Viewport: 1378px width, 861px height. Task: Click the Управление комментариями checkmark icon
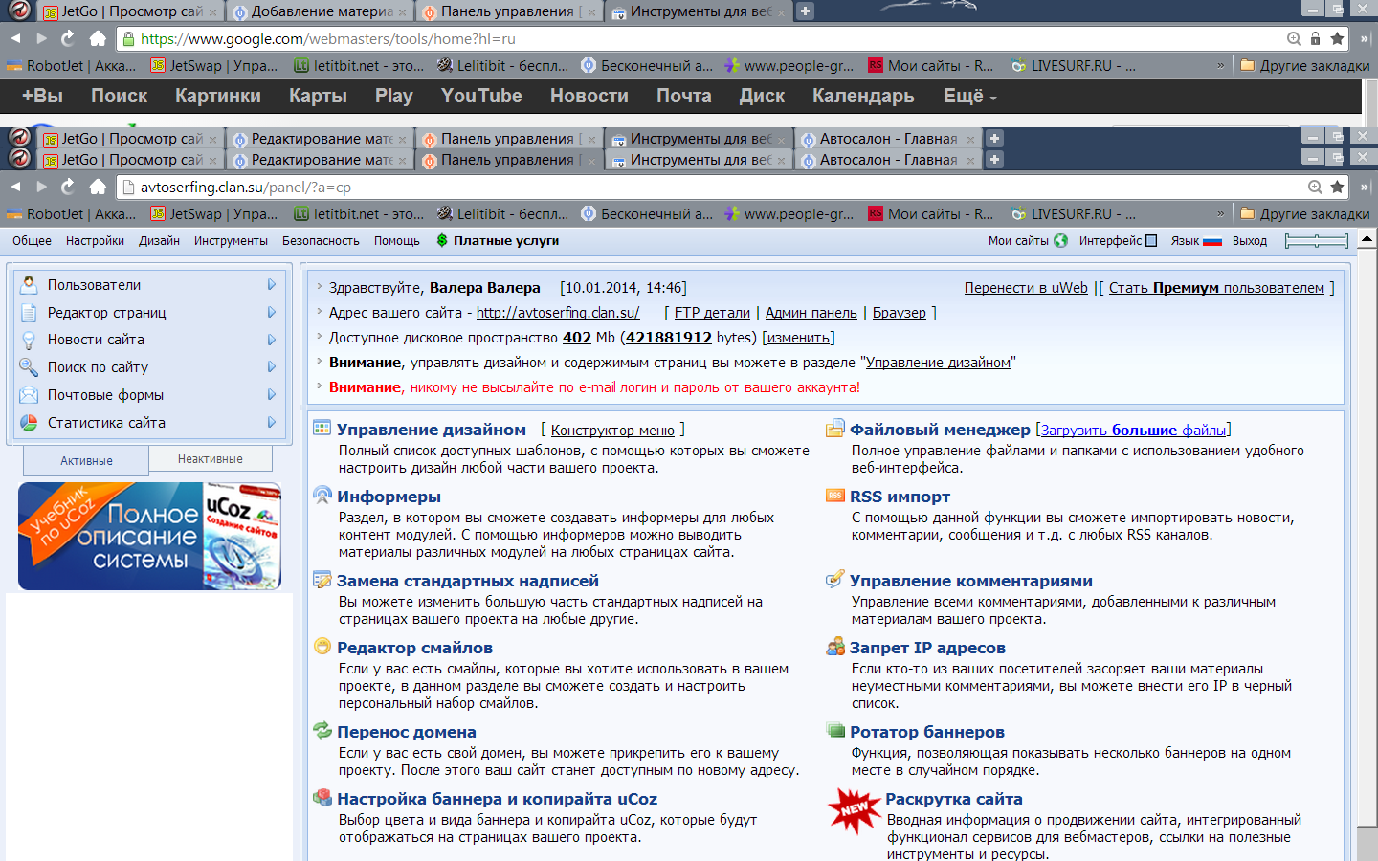(835, 579)
